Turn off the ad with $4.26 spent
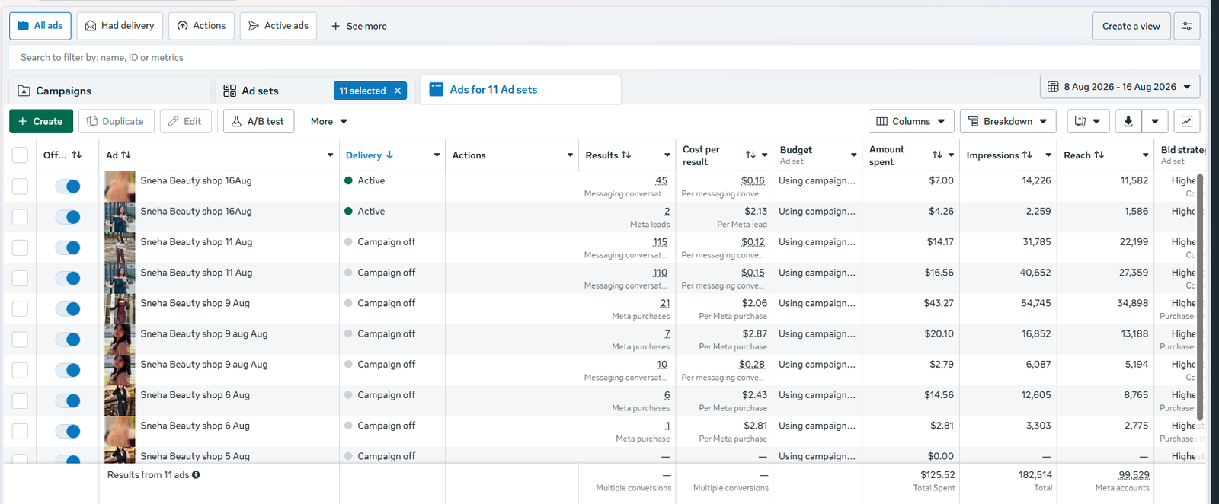This screenshot has height=504, width=1219. pyautogui.click(x=68, y=217)
